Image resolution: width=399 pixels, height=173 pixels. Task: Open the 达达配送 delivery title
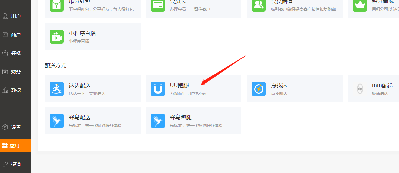click(x=80, y=85)
